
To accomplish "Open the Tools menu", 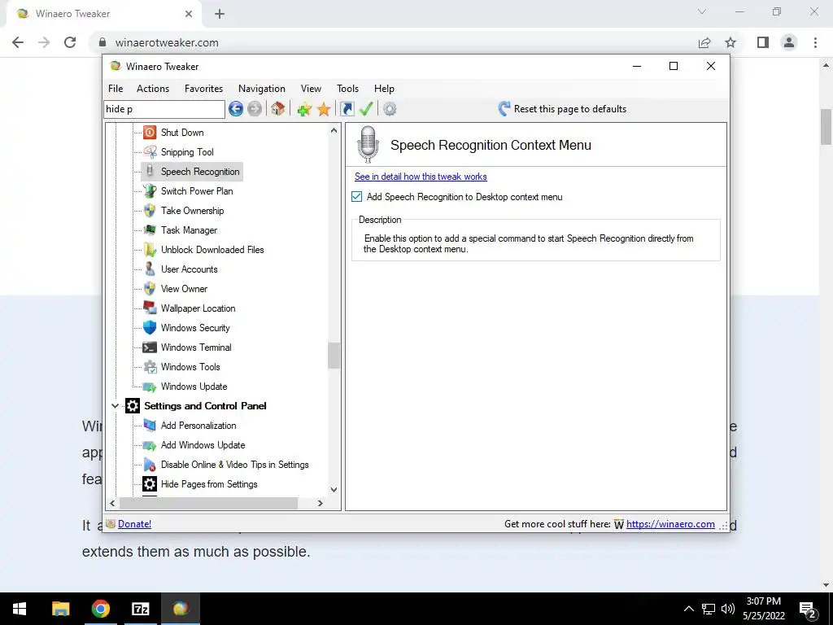I will [347, 89].
